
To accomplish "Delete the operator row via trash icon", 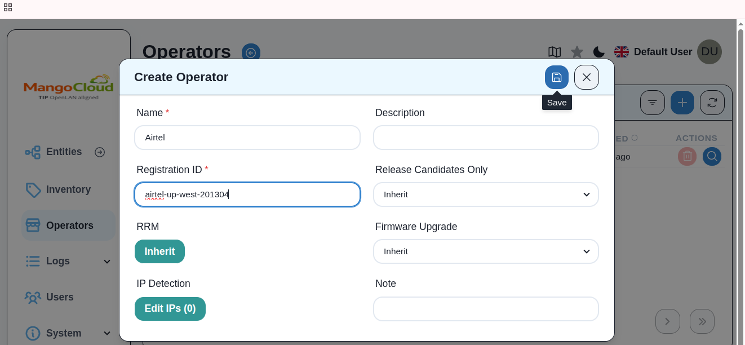I will pos(687,156).
